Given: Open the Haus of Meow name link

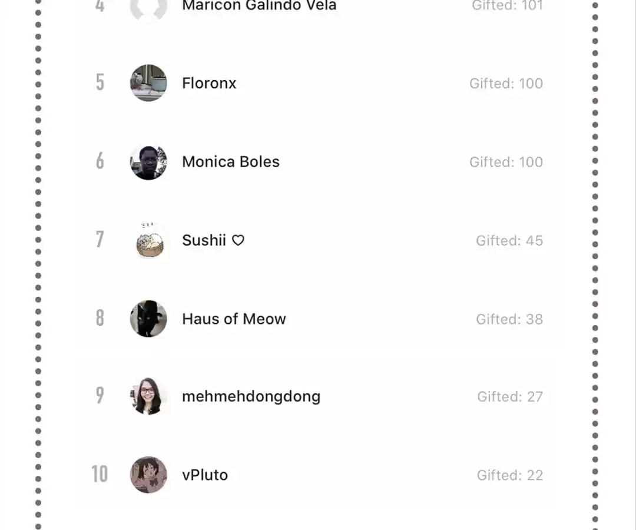Looking at the screenshot, I should point(234,319).
